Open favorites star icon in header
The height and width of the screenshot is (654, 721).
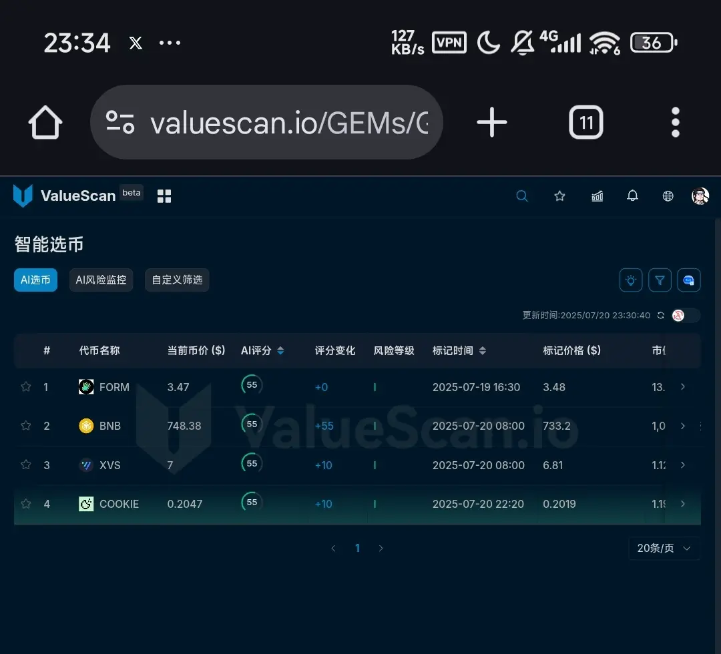559,196
